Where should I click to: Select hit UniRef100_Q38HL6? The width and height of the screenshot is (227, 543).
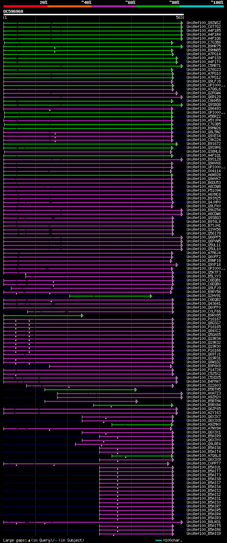point(204,151)
